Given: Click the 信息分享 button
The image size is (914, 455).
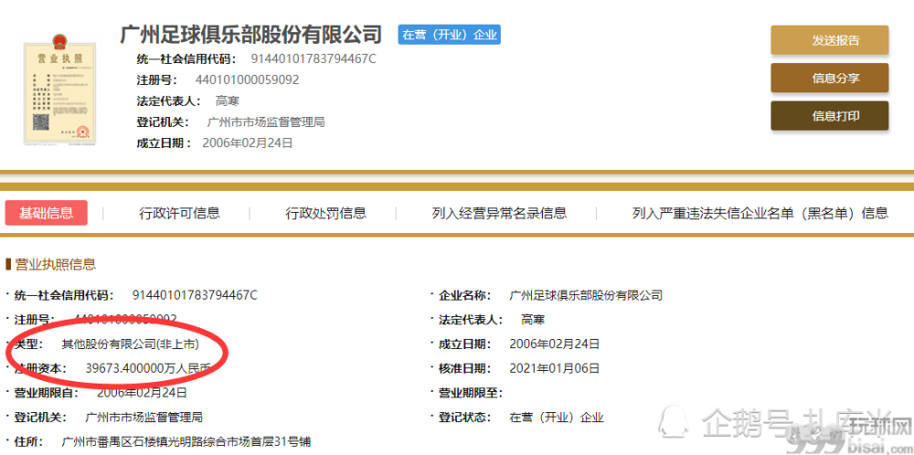Looking at the screenshot, I should coord(830,78).
